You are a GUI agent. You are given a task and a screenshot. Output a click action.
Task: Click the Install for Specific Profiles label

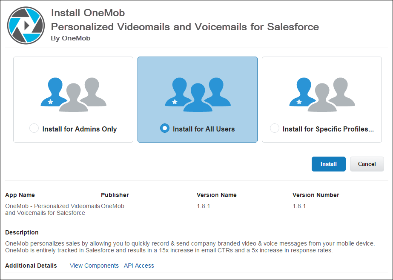pyautogui.click(x=328, y=129)
